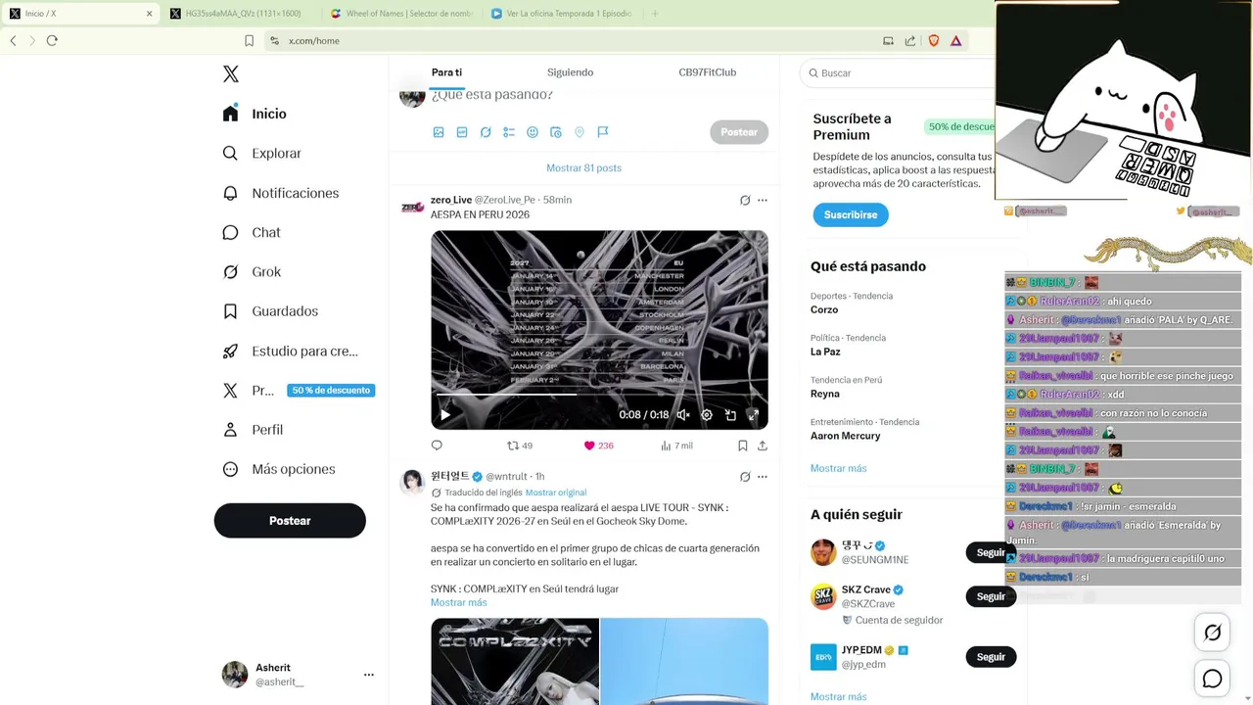
Task: Open account menu dots next to Asherit
Action: [369, 675]
